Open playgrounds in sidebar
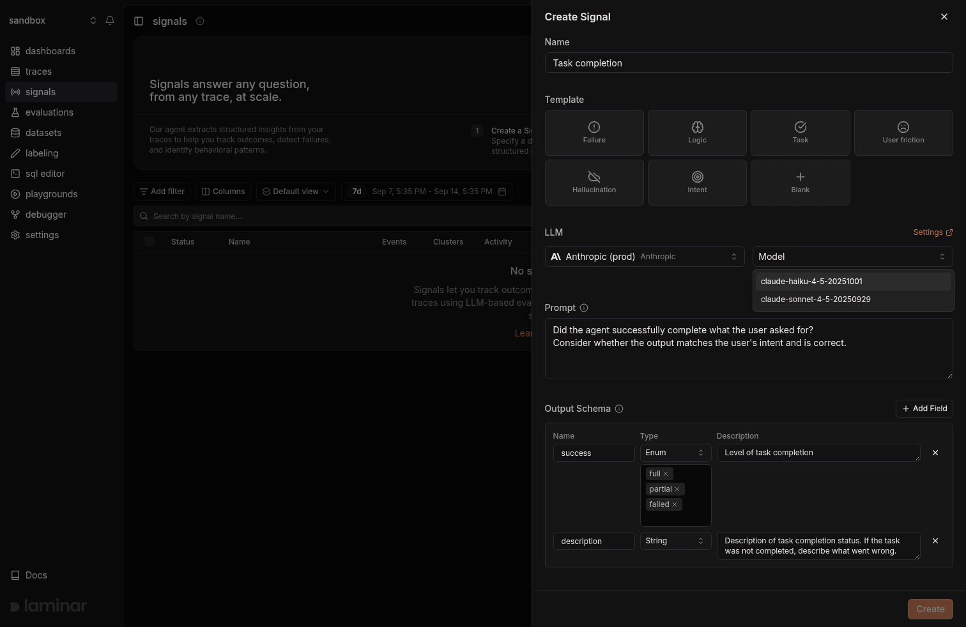Screen dimensions: 966x627 click(x=61, y=194)
